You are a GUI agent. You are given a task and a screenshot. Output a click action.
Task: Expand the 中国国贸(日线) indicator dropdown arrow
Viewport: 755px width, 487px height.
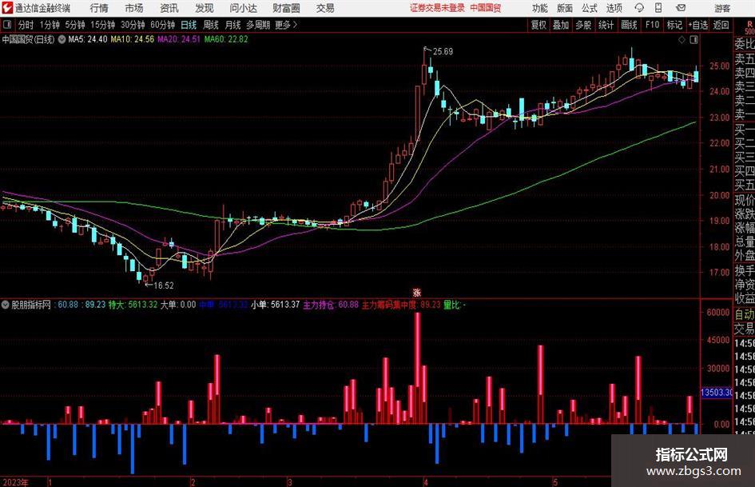point(62,39)
